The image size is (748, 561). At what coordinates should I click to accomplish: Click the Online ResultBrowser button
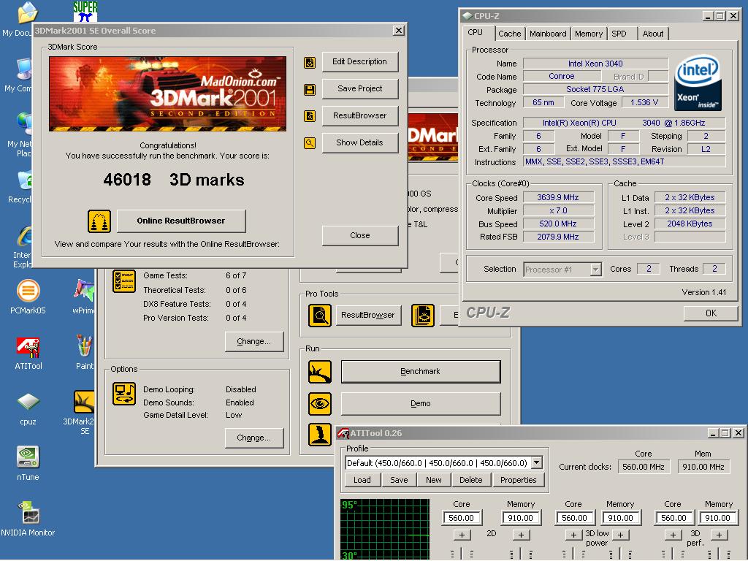(181, 221)
